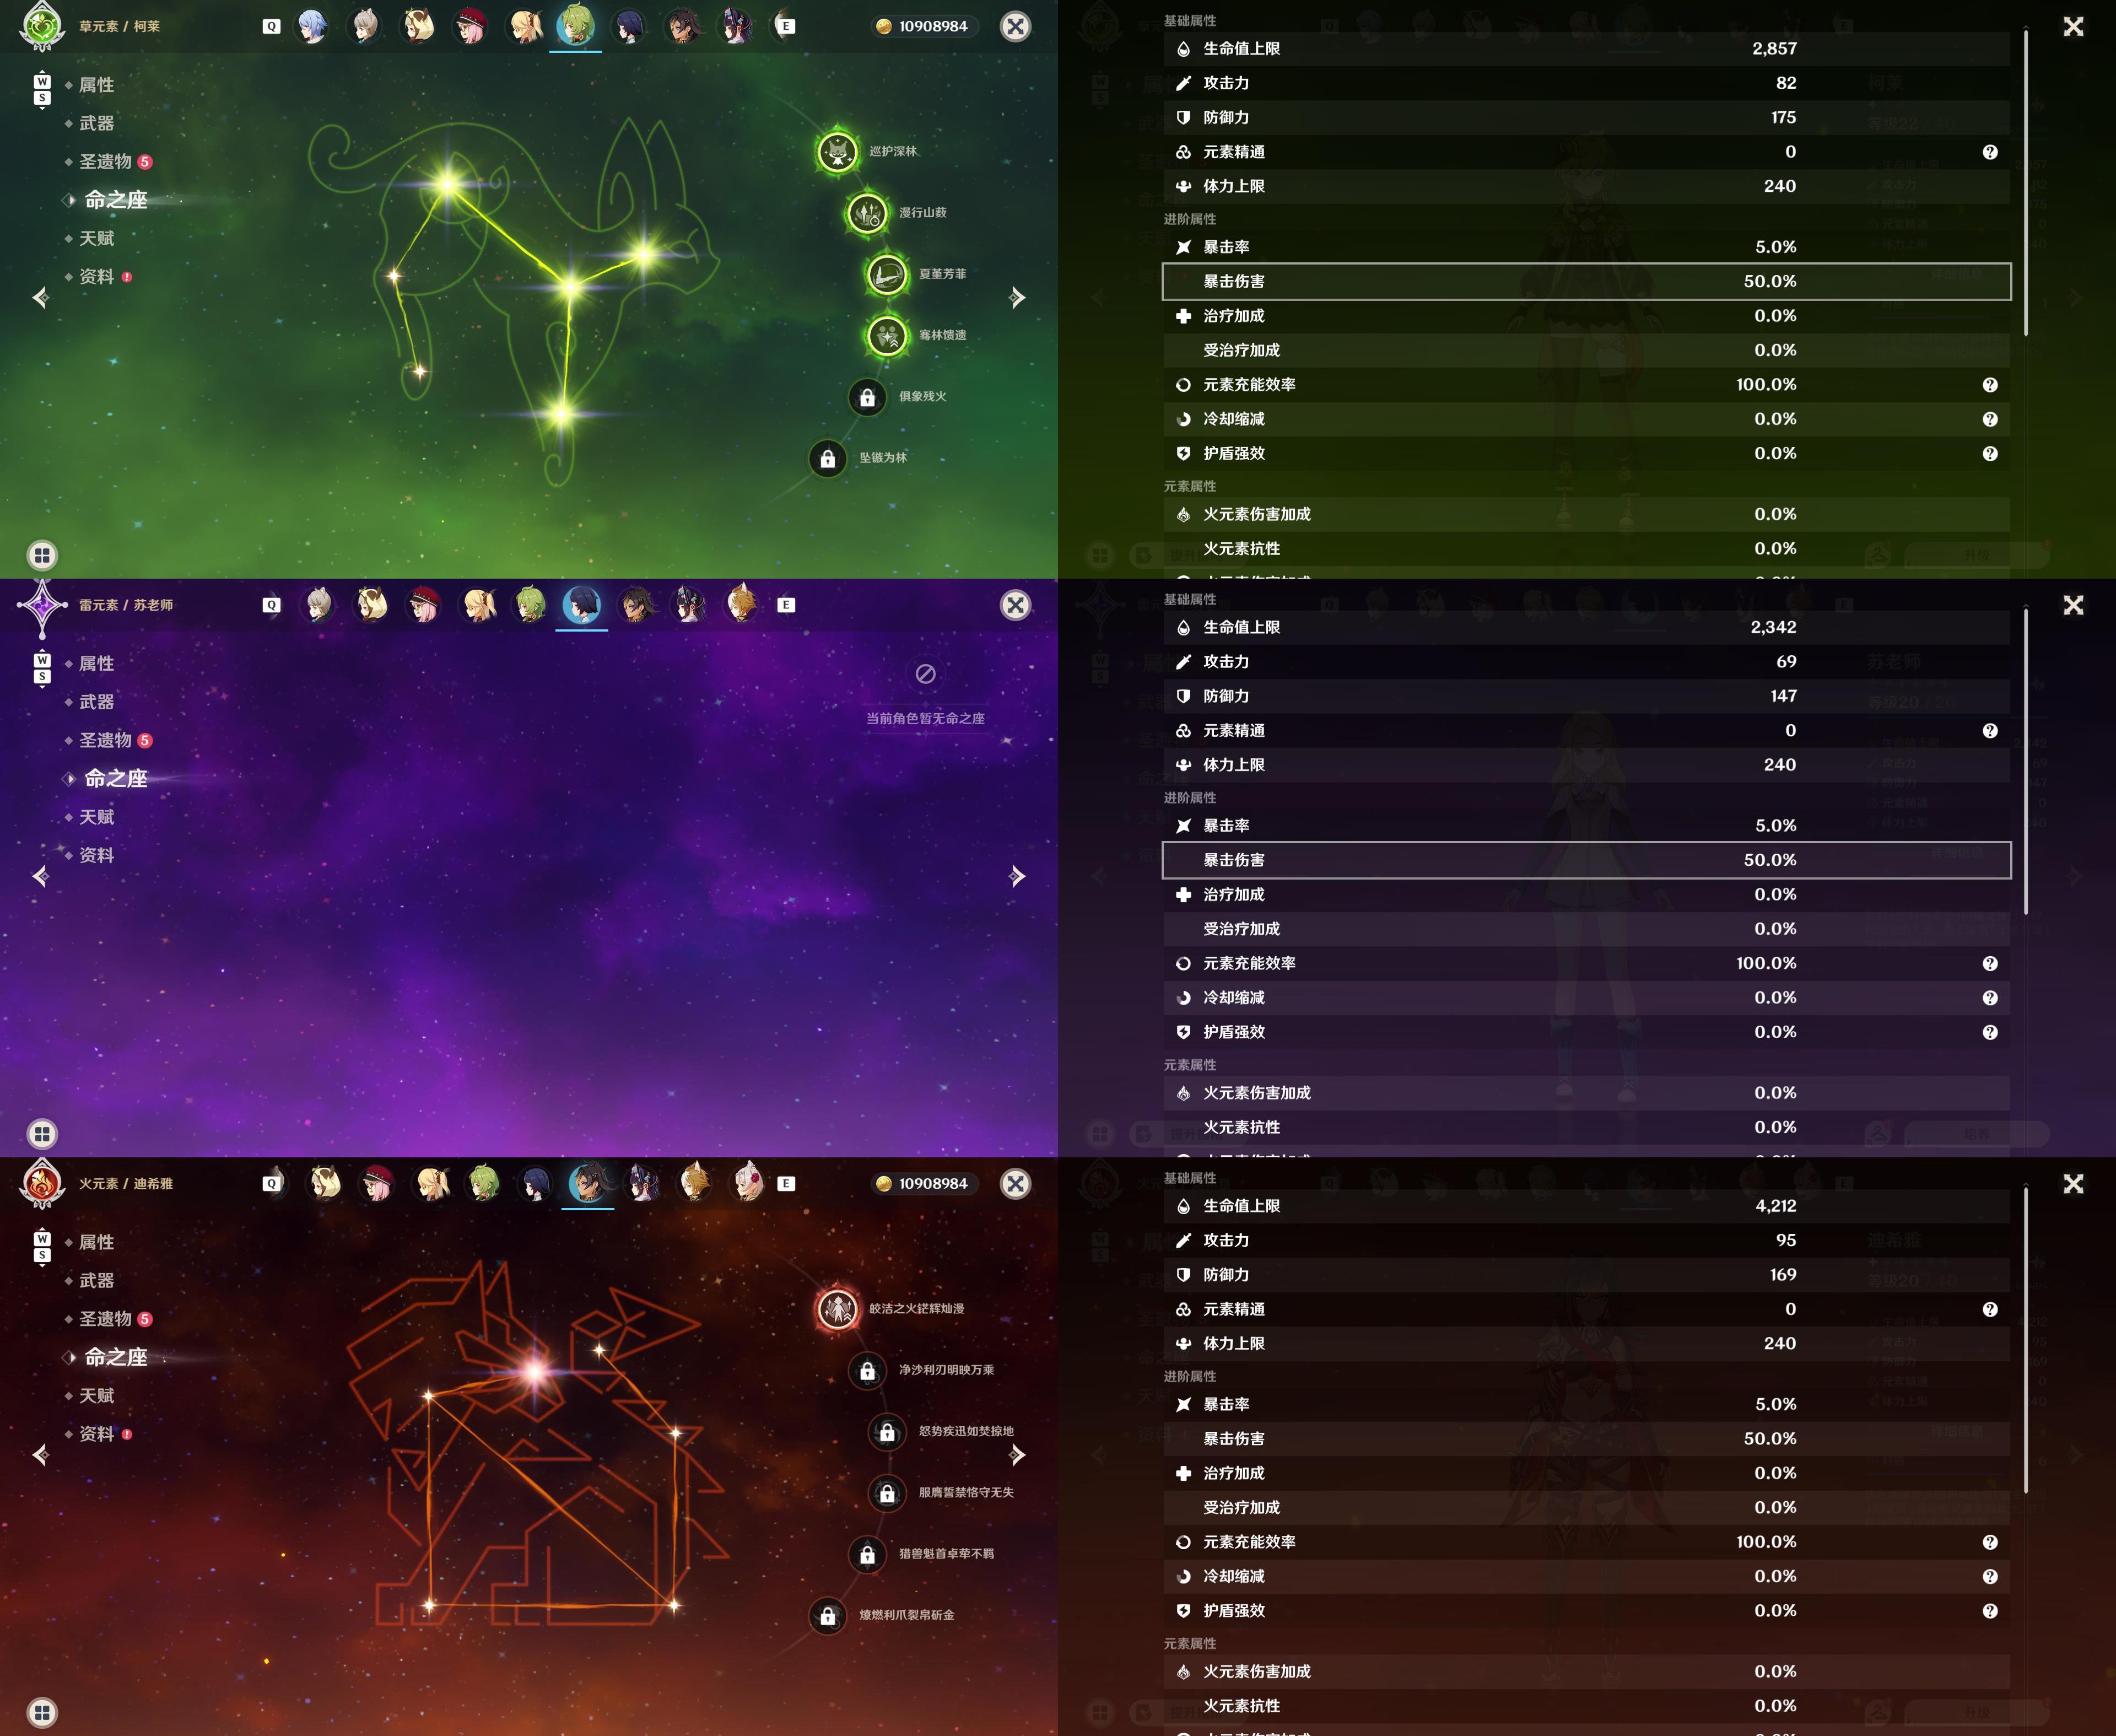This screenshot has width=2116, height=1736.
Task: Click the 生命值上限 2,342 row
Action: point(1586,628)
